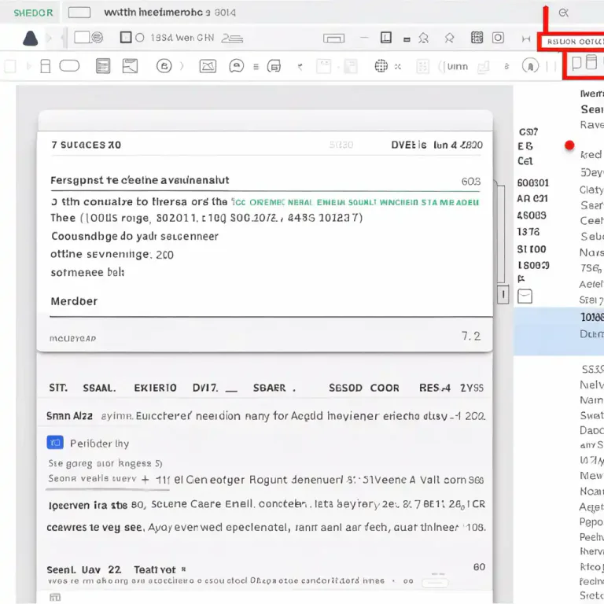Click the 'EKIERIO' column header
The image size is (604, 604).
tap(155, 388)
